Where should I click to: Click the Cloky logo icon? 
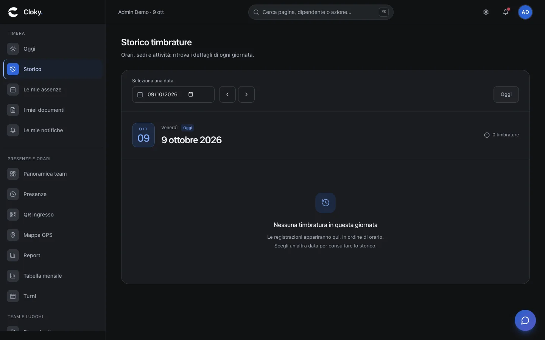pyautogui.click(x=13, y=12)
